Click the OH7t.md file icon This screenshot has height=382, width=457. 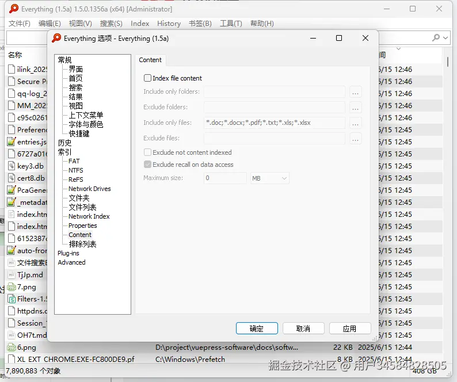(12, 335)
